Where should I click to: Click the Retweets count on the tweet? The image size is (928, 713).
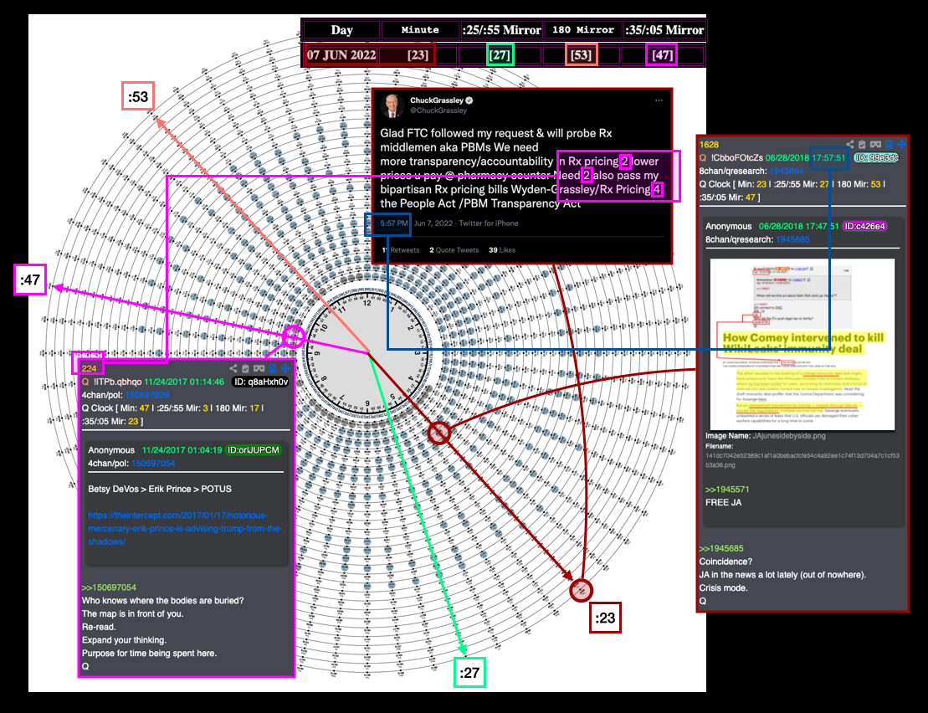tap(400, 250)
